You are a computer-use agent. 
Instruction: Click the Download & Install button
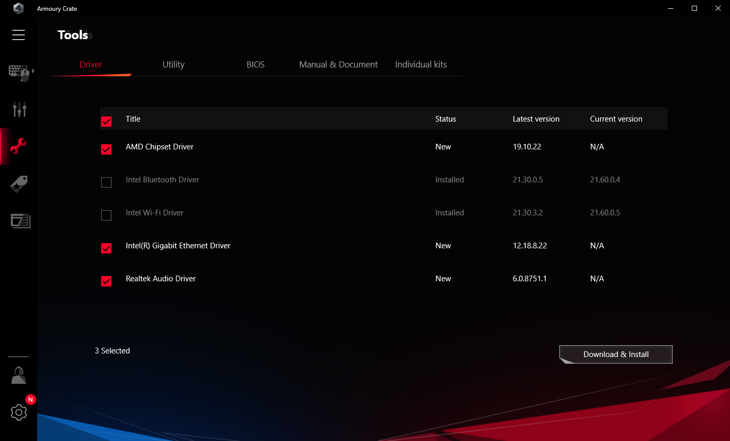coord(616,354)
